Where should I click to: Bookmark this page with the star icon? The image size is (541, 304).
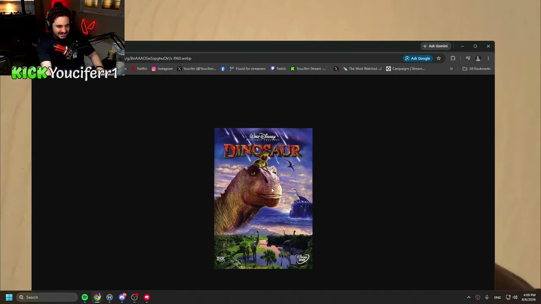[x=439, y=58]
